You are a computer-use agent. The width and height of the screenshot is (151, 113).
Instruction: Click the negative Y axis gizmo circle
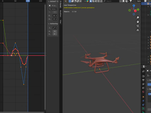130,10
